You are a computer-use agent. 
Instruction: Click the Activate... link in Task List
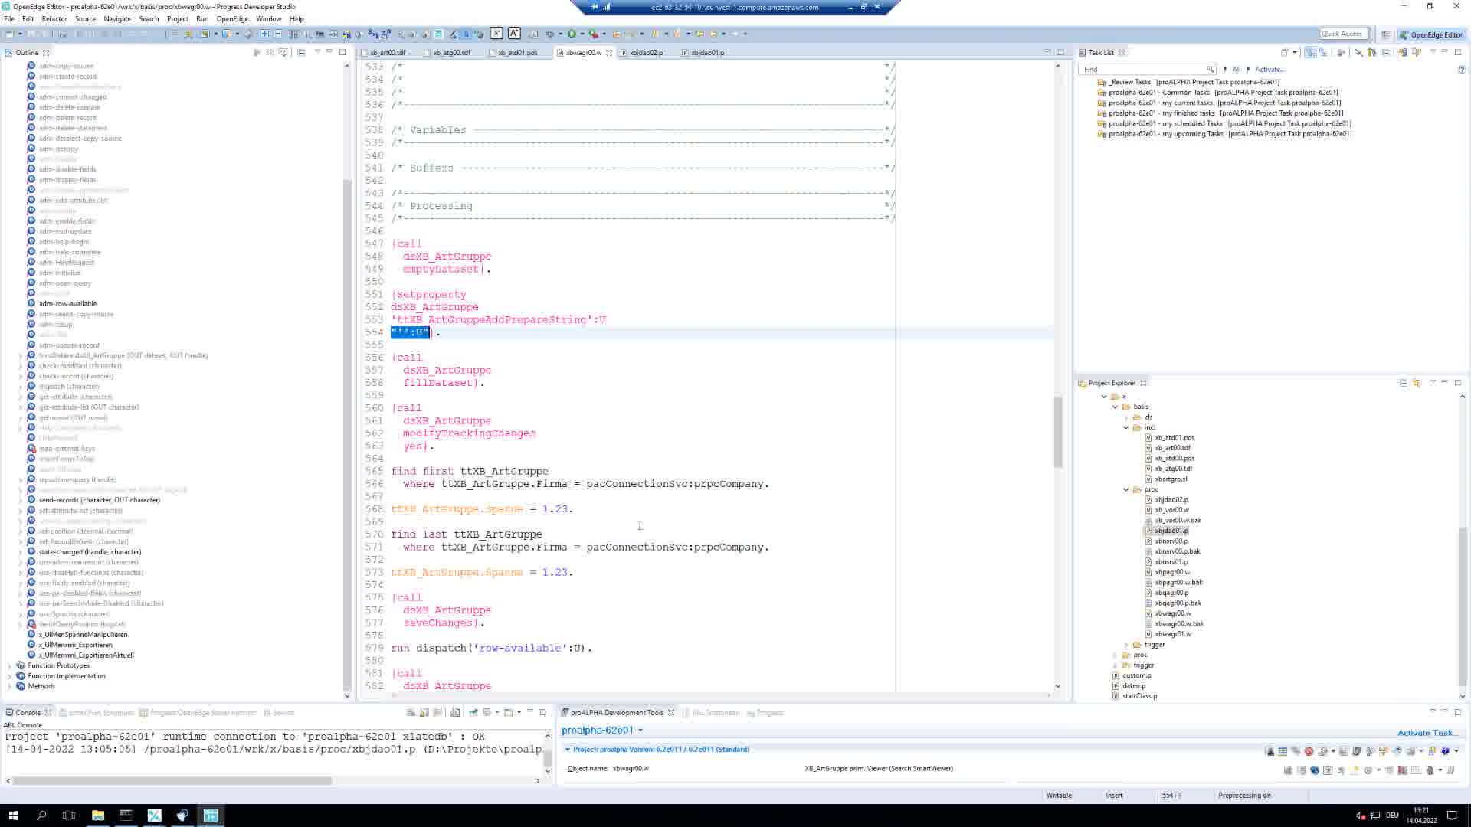(x=1270, y=70)
